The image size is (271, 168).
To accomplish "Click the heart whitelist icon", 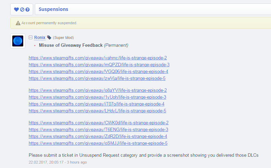I will coord(16,10).
